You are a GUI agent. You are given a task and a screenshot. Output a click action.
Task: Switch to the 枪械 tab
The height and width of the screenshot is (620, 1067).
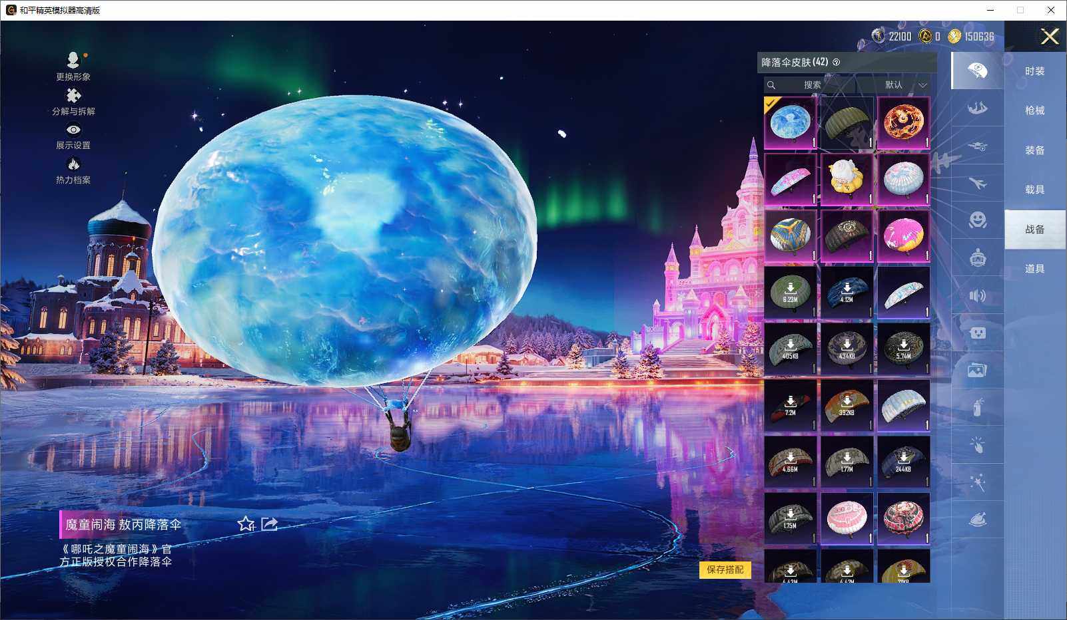pos(1034,110)
